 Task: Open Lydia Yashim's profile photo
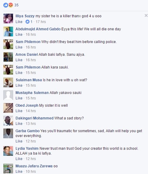click(8, 151)
